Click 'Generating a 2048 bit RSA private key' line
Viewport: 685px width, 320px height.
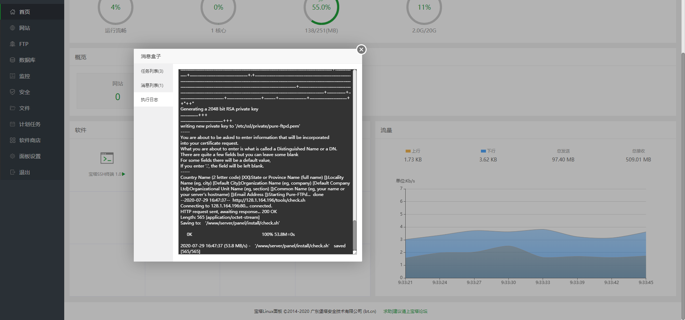219,109
